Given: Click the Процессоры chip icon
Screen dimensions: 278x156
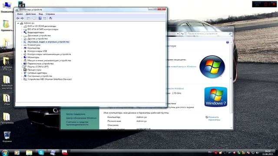Looking at the screenshot, I should pos(25,70).
